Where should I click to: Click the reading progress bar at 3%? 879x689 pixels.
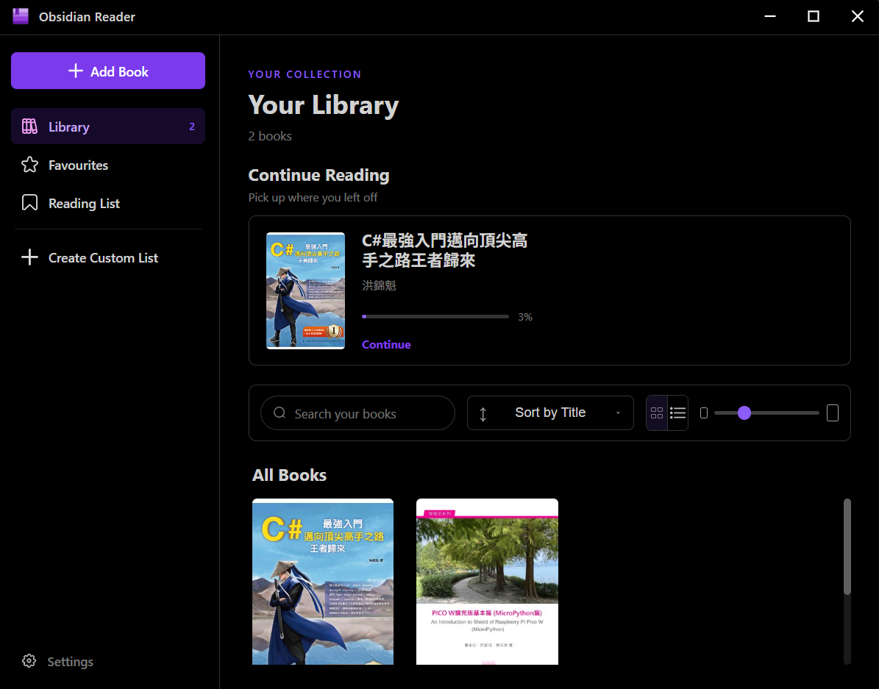tap(435, 317)
